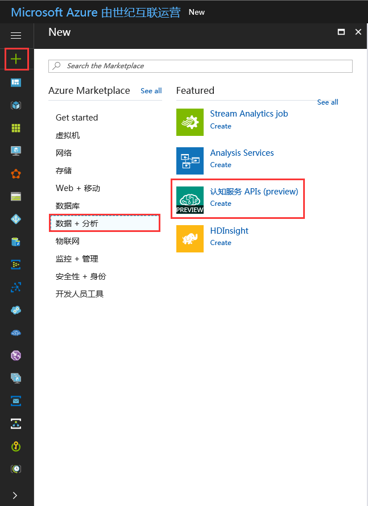Click the Stream Analytics job gear icon
The height and width of the screenshot is (506, 368).
click(x=189, y=122)
